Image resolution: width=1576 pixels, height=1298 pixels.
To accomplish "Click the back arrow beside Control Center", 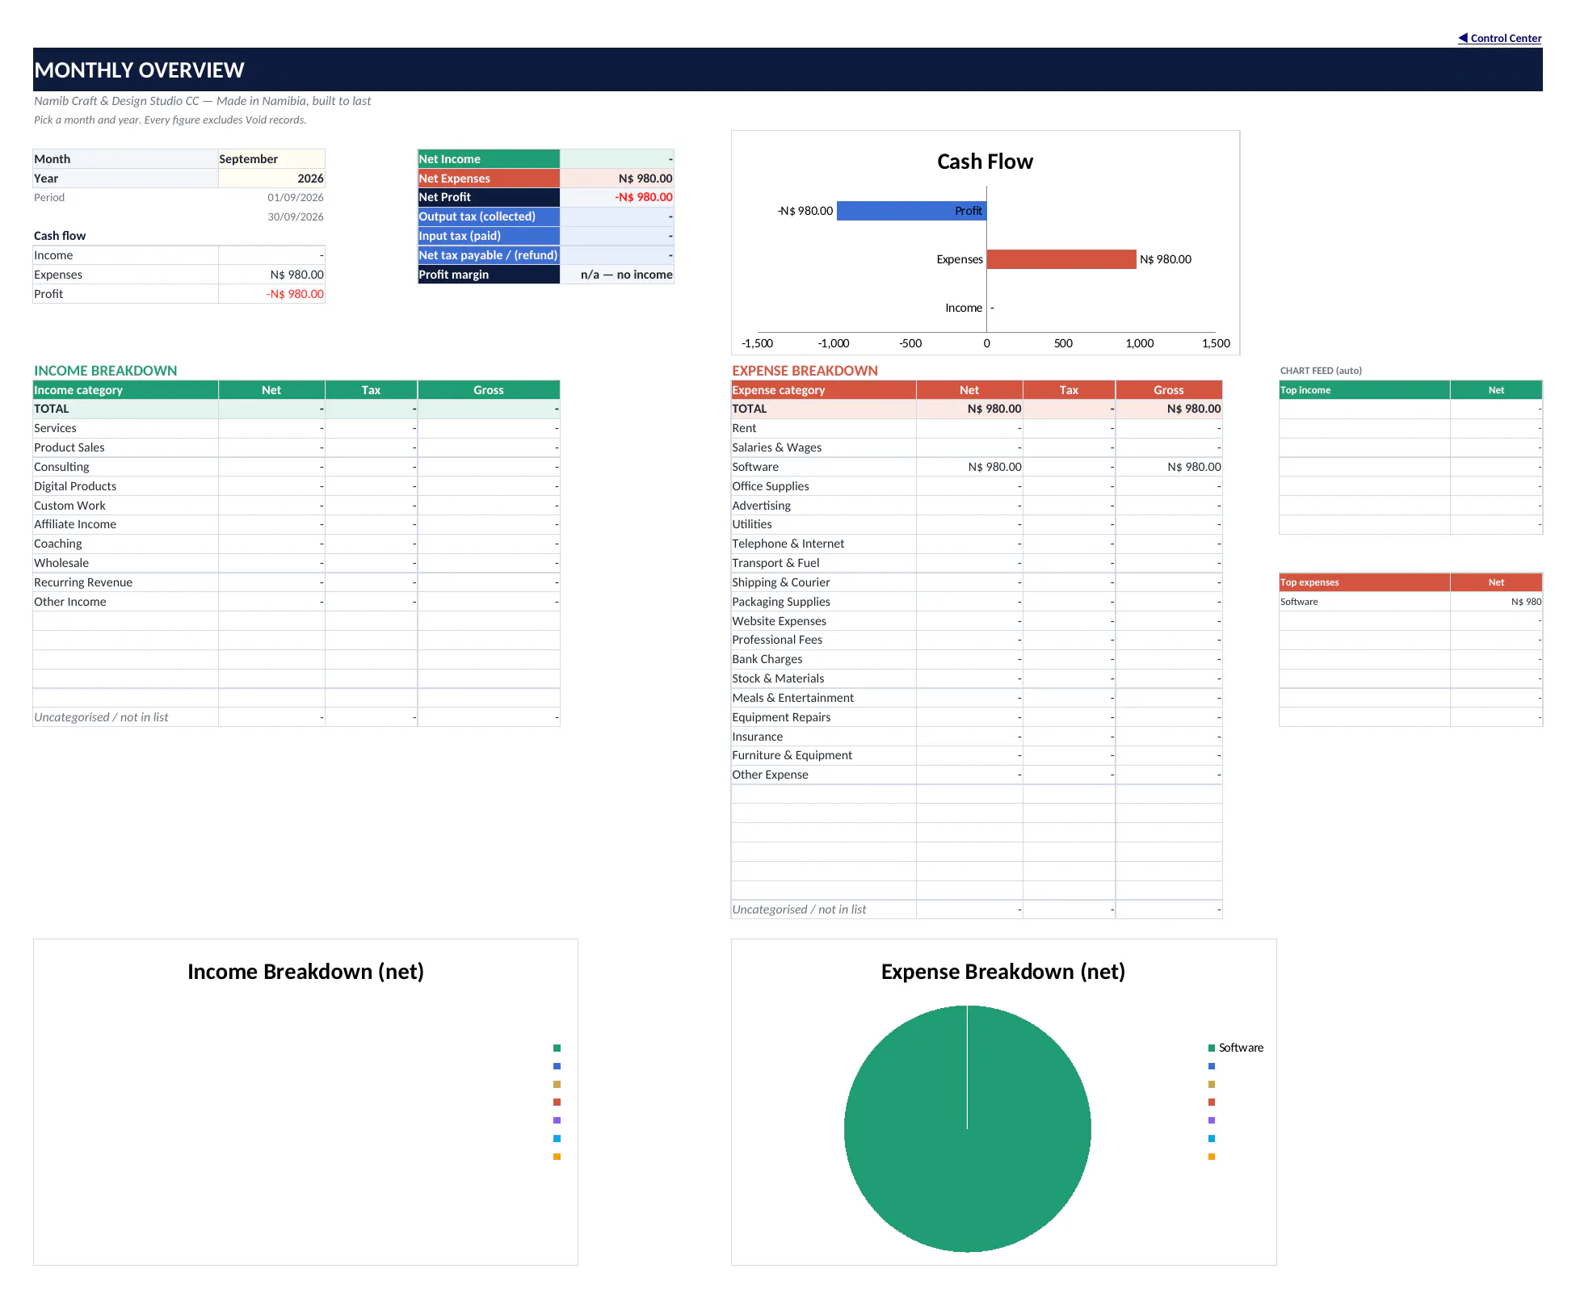I will click(x=1463, y=38).
